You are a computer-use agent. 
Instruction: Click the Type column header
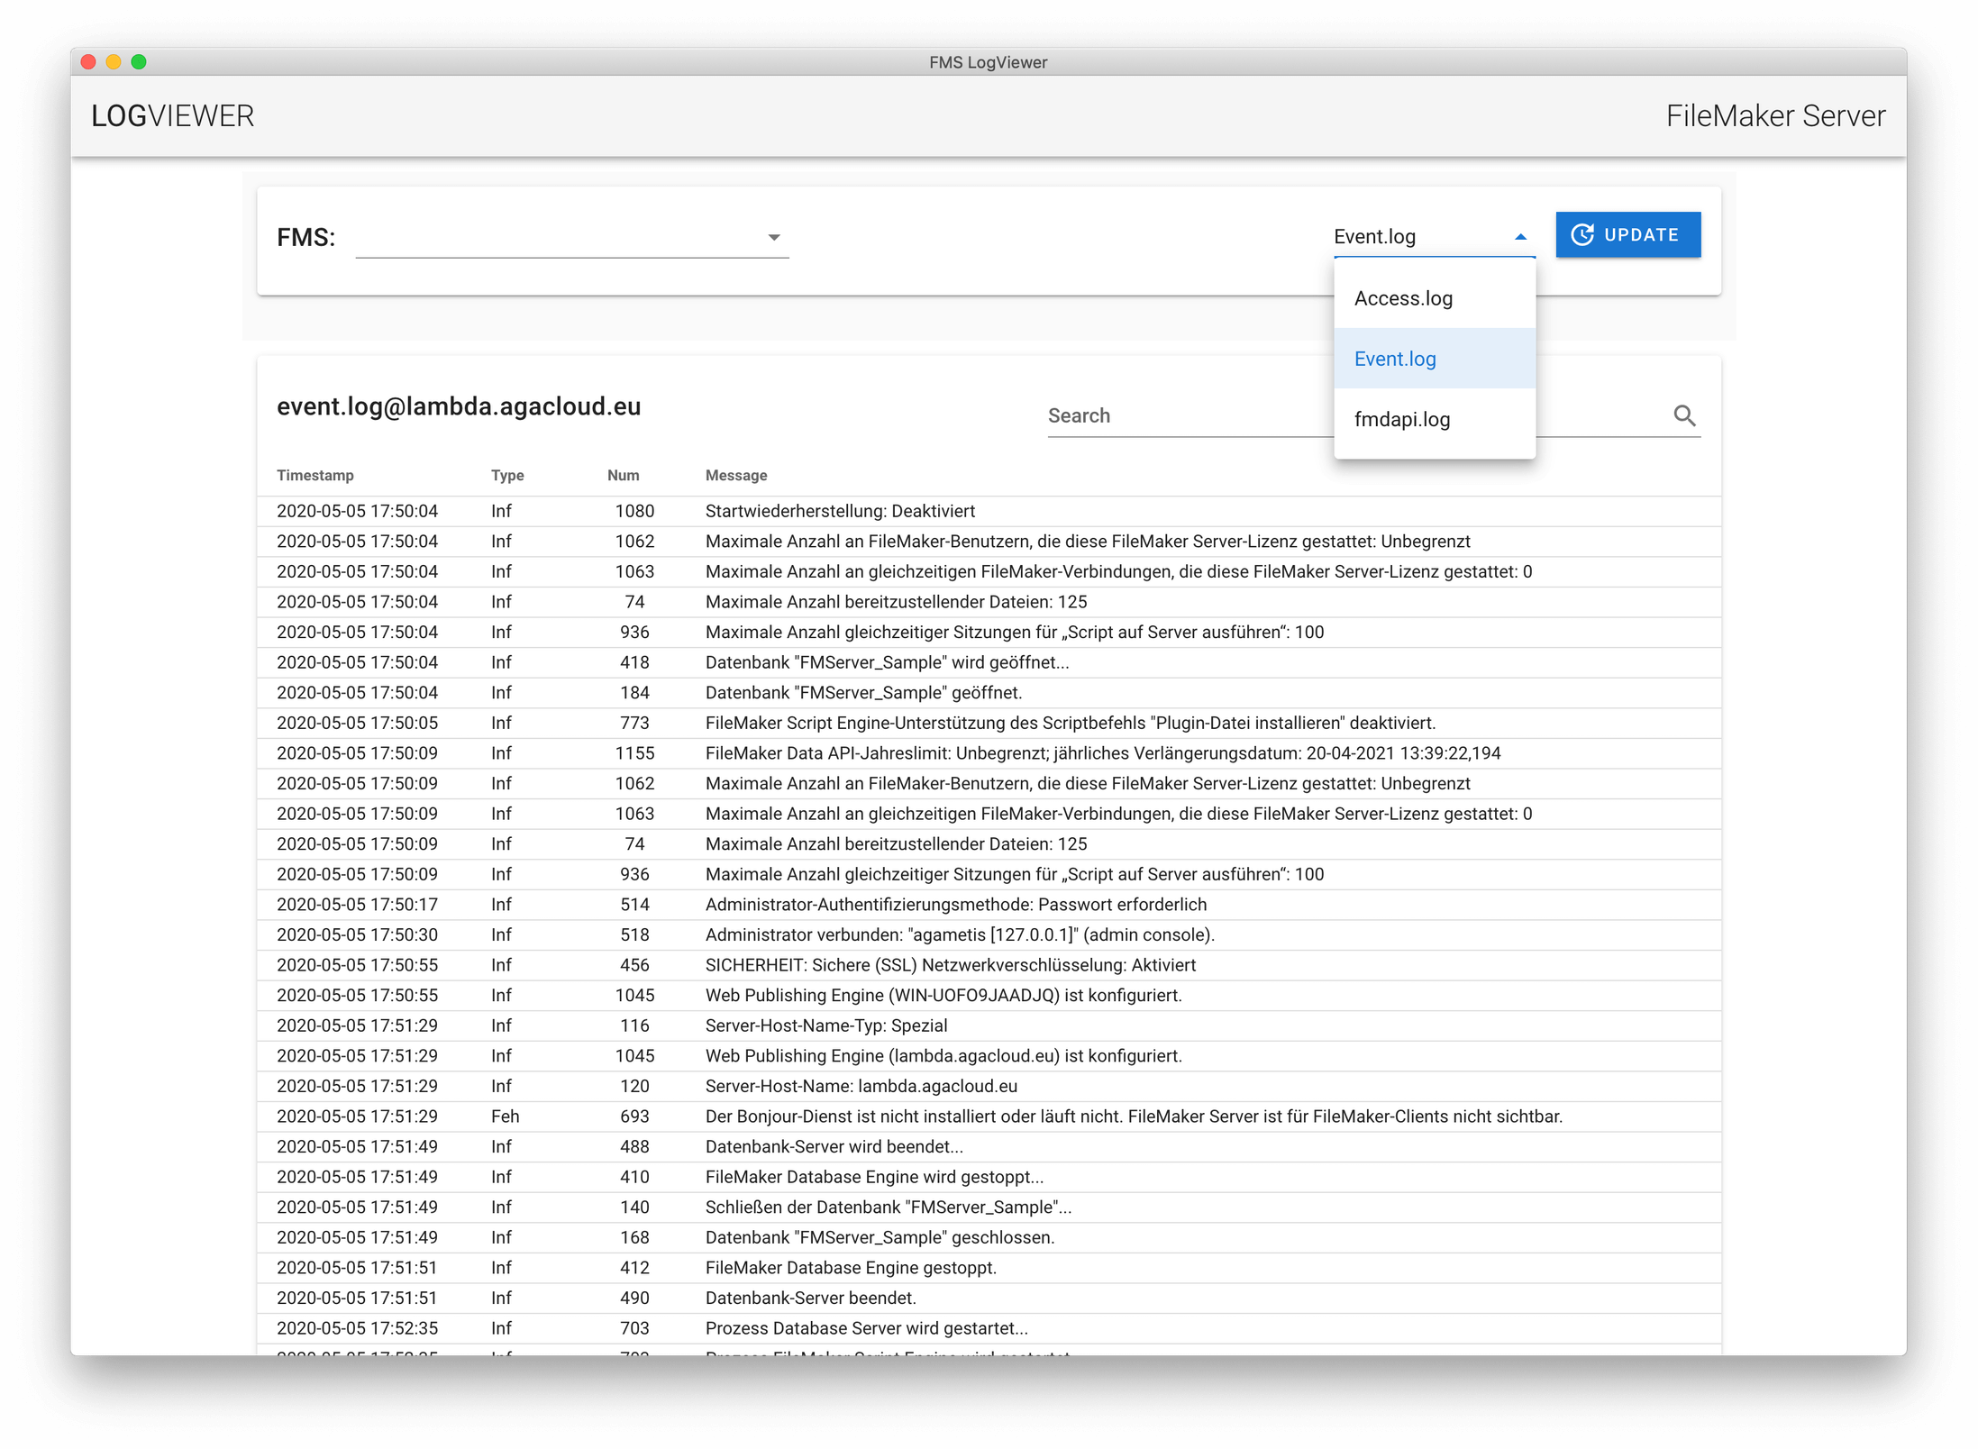pos(507,475)
